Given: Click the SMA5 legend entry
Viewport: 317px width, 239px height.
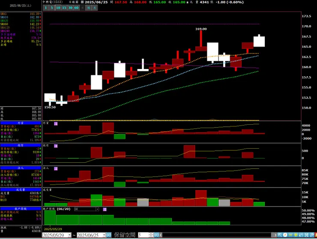Looking at the screenshot, I should coord(21,14).
